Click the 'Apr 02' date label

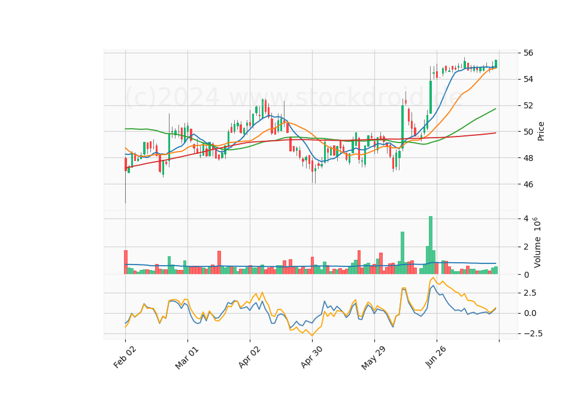(x=249, y=357)
